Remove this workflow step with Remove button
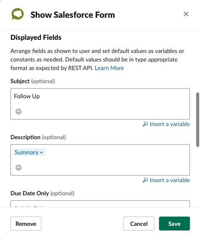The width and height of the screenshot is (200, 239). 26,224
